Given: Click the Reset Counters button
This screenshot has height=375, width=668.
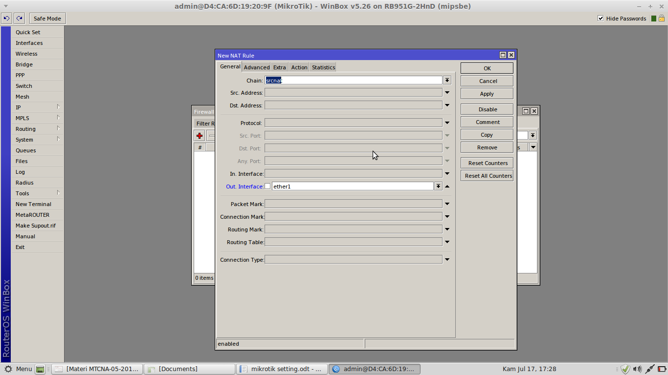Looking at the screenshot, I should pyautogui.click(x=487, y=163).
